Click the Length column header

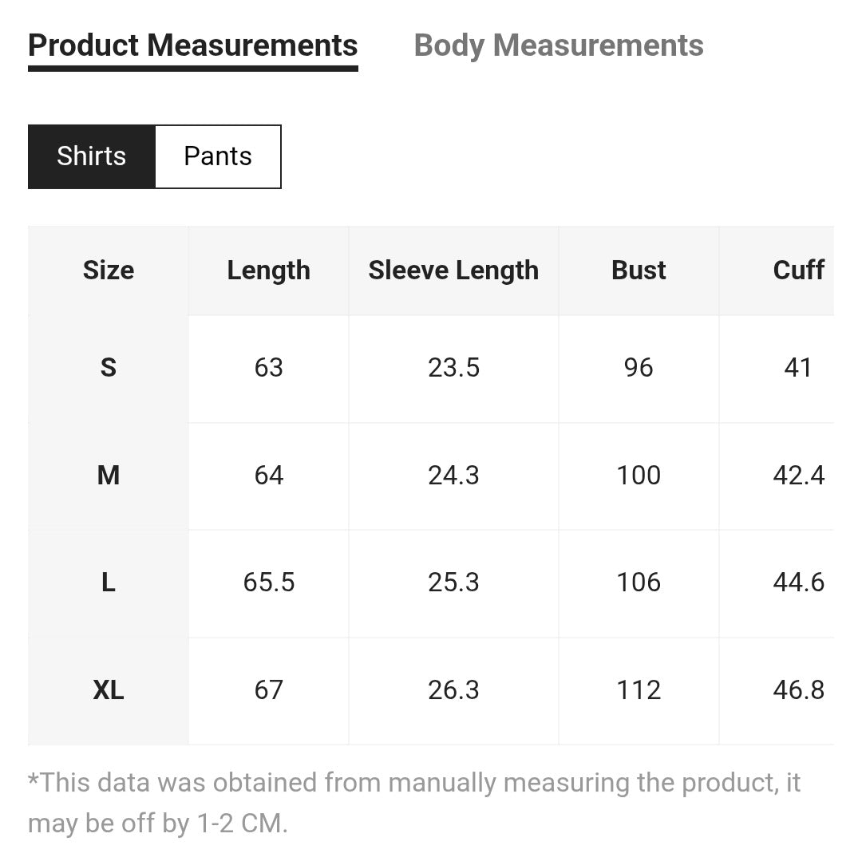click(269, 271)
